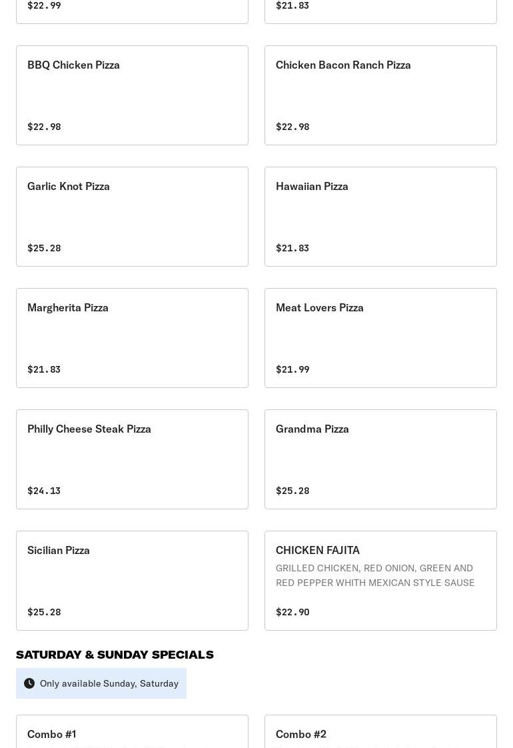513x748 pixels.
Task: Click the $21.83 item card at top
Action: tap(380, 9)
